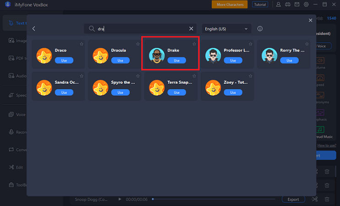
Task: Open the English (US) language dropdown
Action: tap(226, 29)
